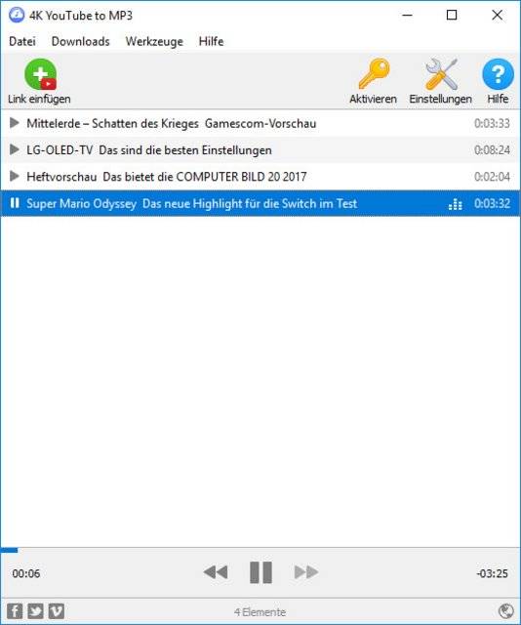Click the Link einfügen icon
The height and width of the screenshot is (625, 521).
click(40, 74)
